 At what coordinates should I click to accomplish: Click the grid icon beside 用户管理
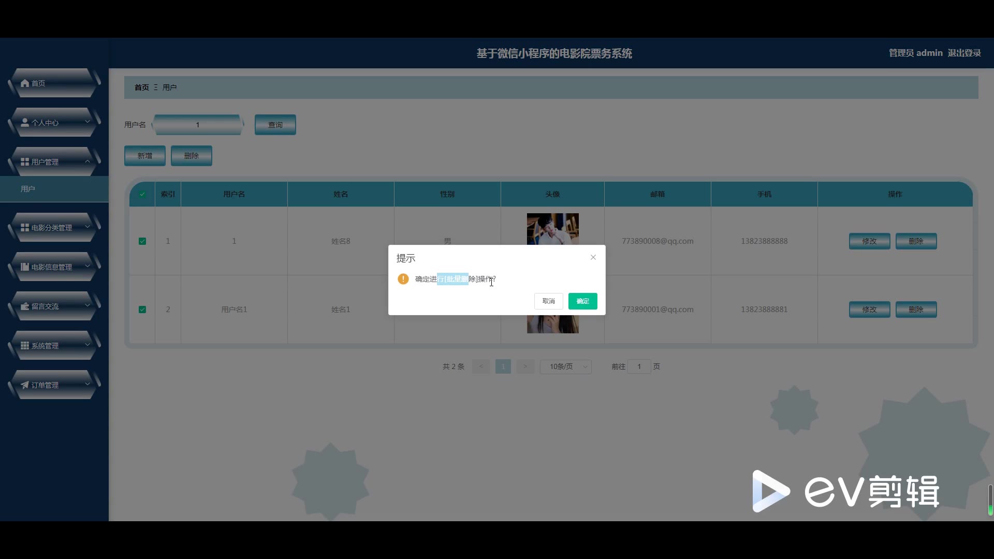point(25,162)
